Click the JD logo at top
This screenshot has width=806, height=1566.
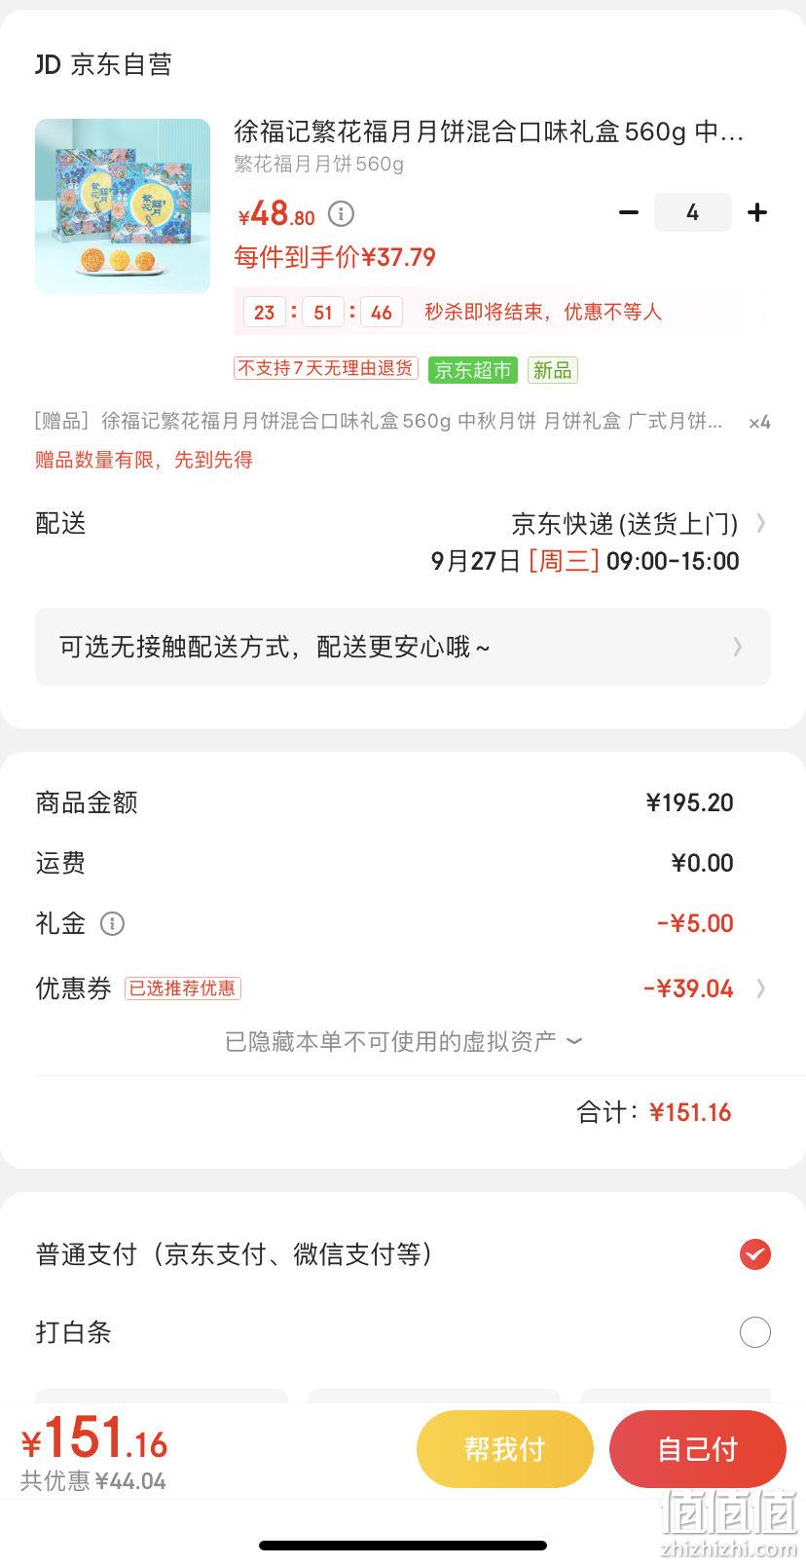pyautogui.click(x=48, y=64)
